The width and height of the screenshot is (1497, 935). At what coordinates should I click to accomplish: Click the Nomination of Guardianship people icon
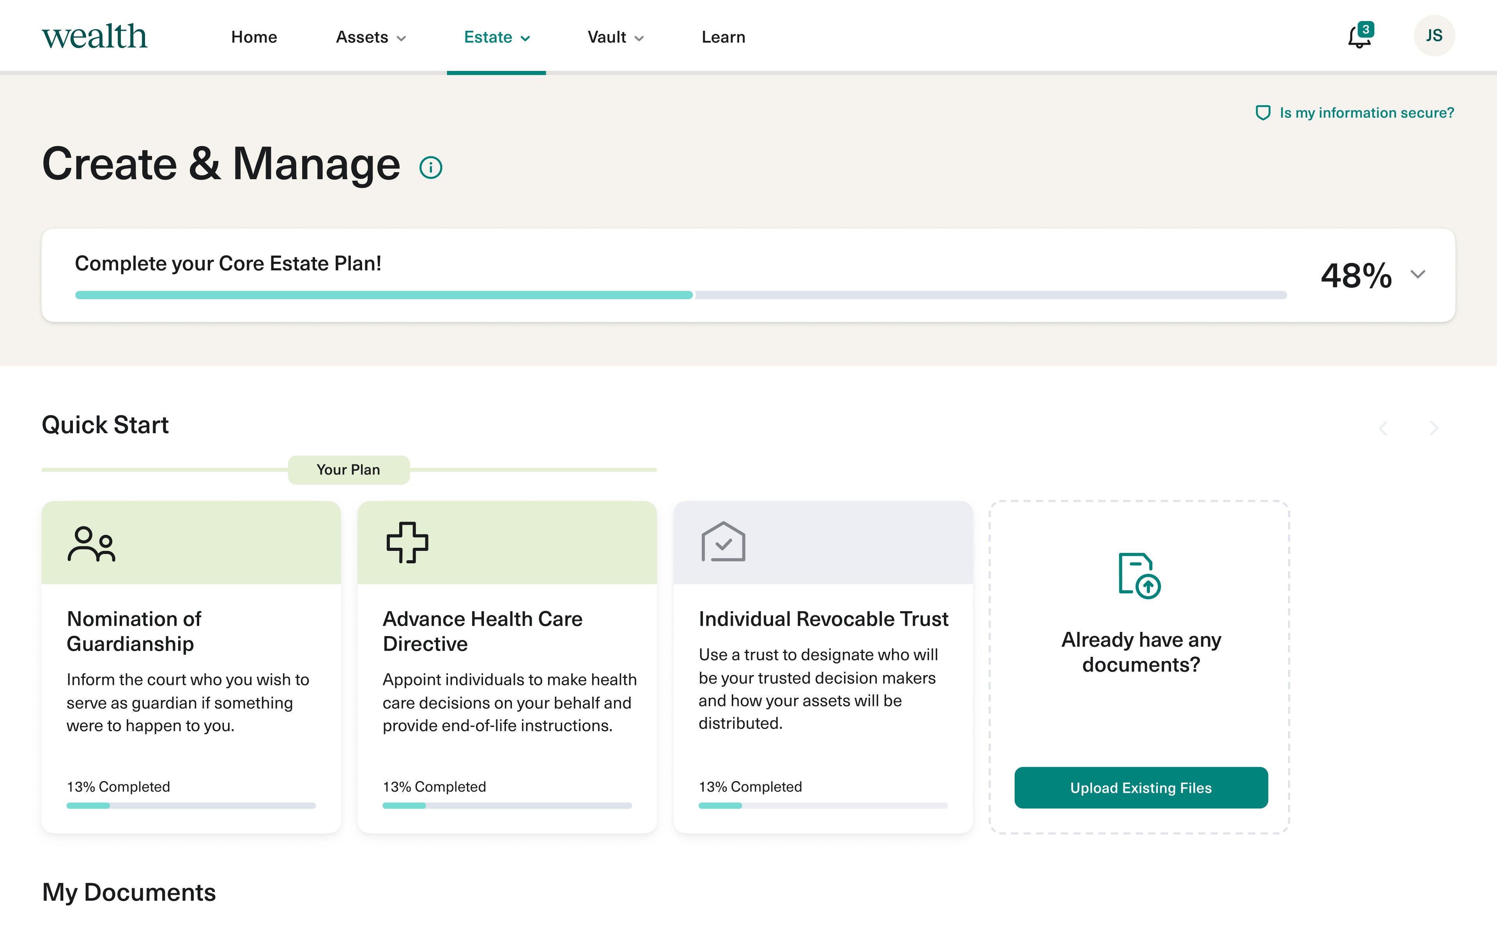click(x=92, y=543)
